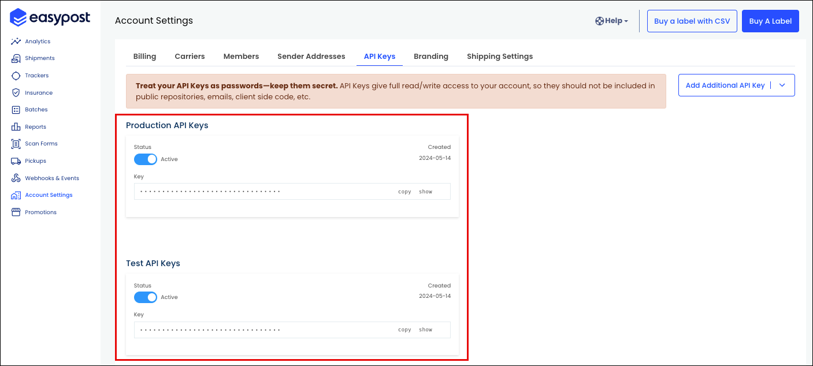Click the Buy A Label button
Viewport: 813px width, 366px height.
coord(770,21)
